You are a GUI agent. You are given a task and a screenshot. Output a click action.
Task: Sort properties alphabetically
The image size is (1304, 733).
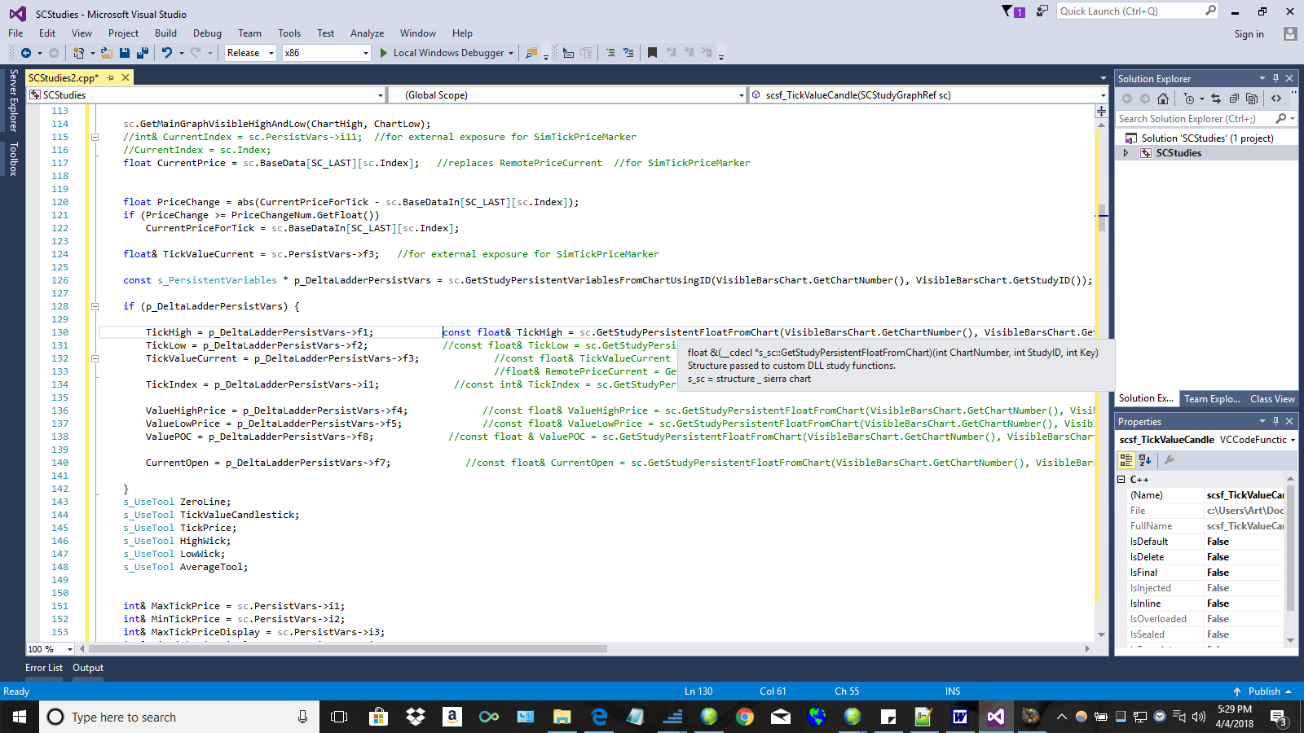(1145, 460)
